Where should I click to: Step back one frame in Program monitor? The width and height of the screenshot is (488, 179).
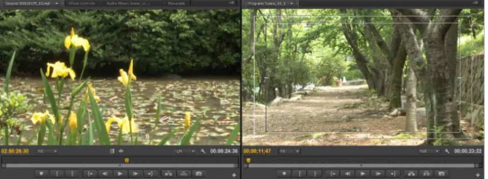coord(347,174)
